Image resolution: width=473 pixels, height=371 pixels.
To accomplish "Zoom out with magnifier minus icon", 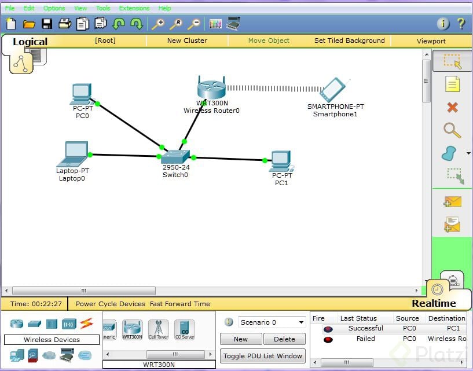I will tap(194, 24).
